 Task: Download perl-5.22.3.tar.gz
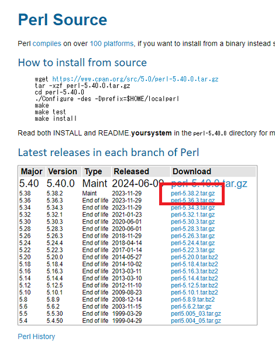pyautogui.click(x=192, y=250)
